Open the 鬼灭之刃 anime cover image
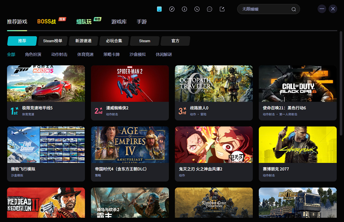Screen dimensions: 344x222 [x=214, y=144]
